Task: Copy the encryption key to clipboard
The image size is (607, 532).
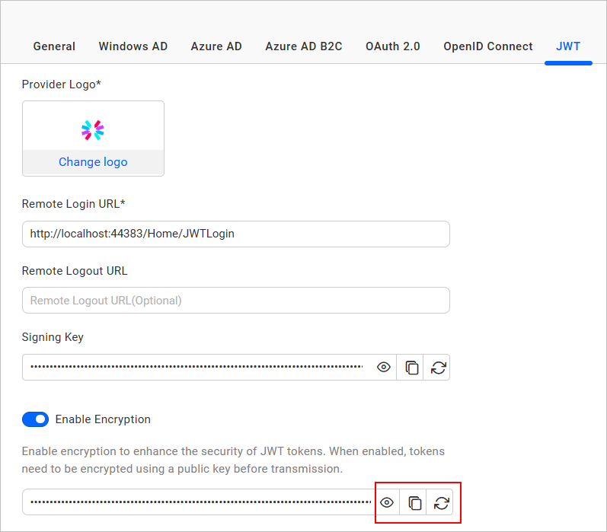Action: pyautogui.click(x=414, y=502)
